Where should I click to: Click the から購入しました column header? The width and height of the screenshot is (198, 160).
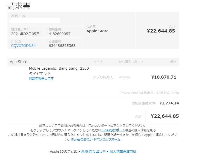(131, 62)
